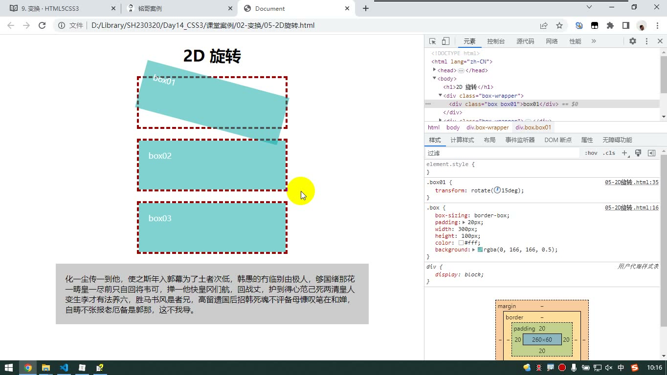This screenshot has height=375, width=667.
Task: Collapse the first box-wrapper div node
Action: [x=440, y=95]
